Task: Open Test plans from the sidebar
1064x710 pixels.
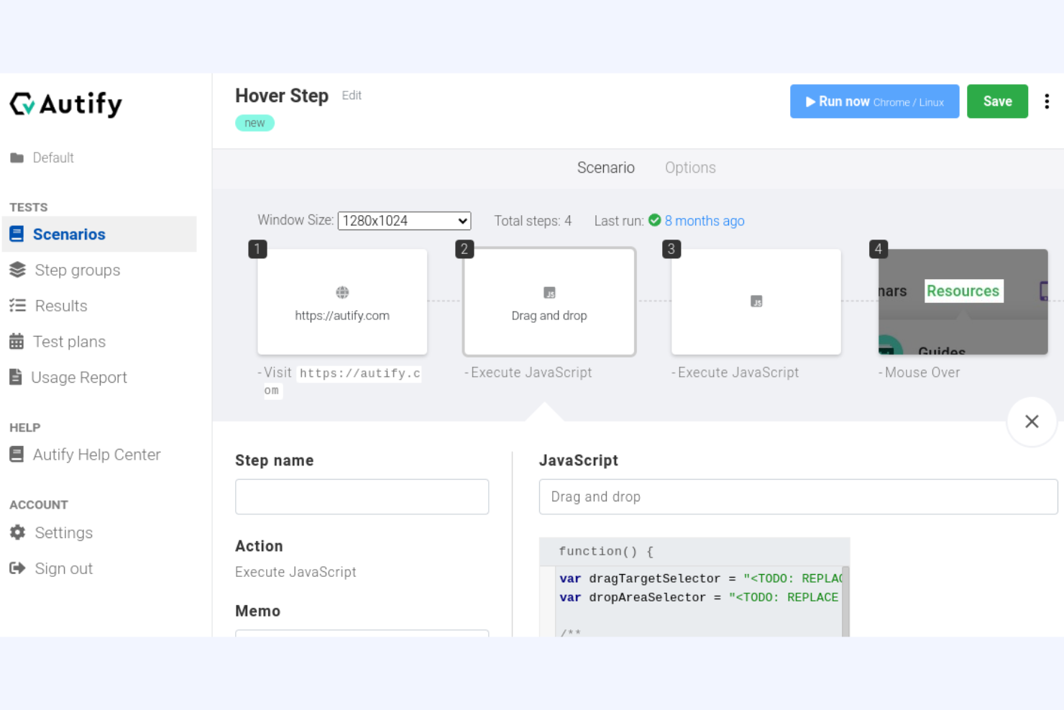Action: 17,341
